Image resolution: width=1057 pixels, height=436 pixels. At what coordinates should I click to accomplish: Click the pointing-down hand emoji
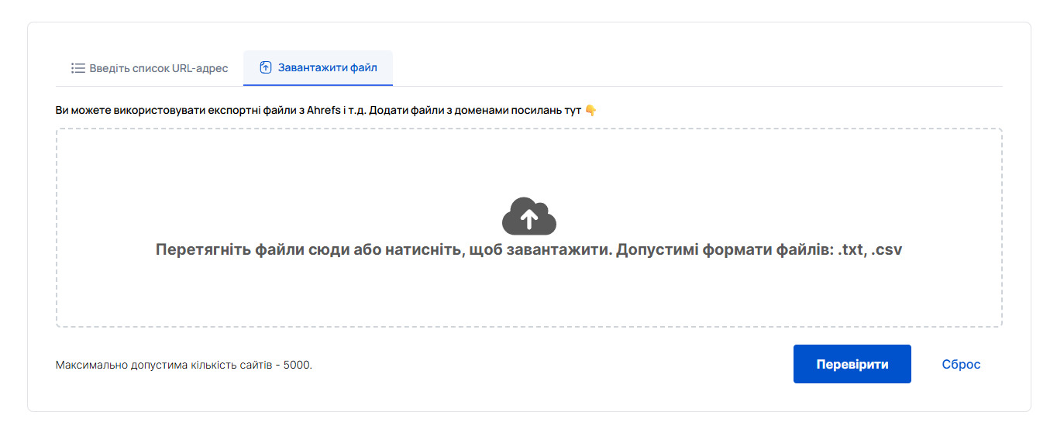[x=590, y=111]
